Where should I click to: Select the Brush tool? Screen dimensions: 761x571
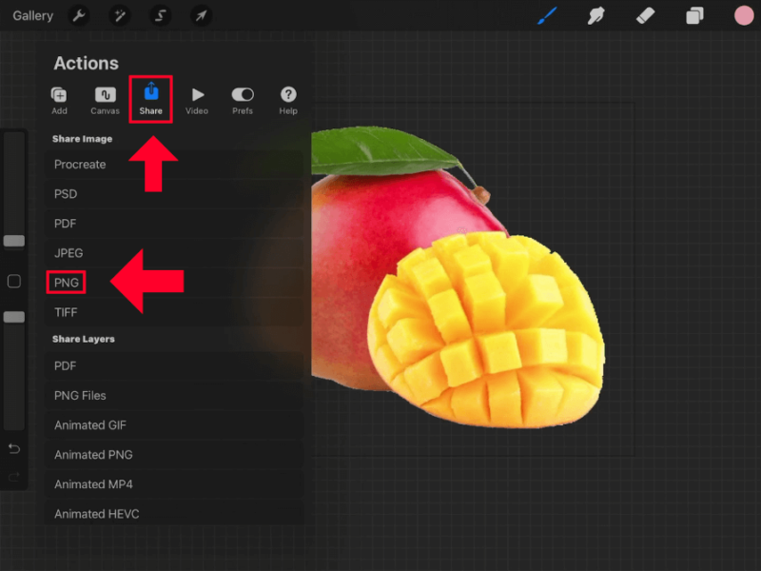pyautogui.click(x=547, y=15)
